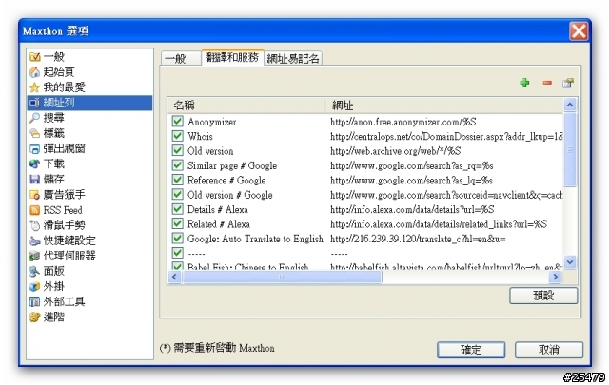The width and height of the screenshot is (609, 385).
Task: Click the edit properties icon
Action: click(568, 83)
